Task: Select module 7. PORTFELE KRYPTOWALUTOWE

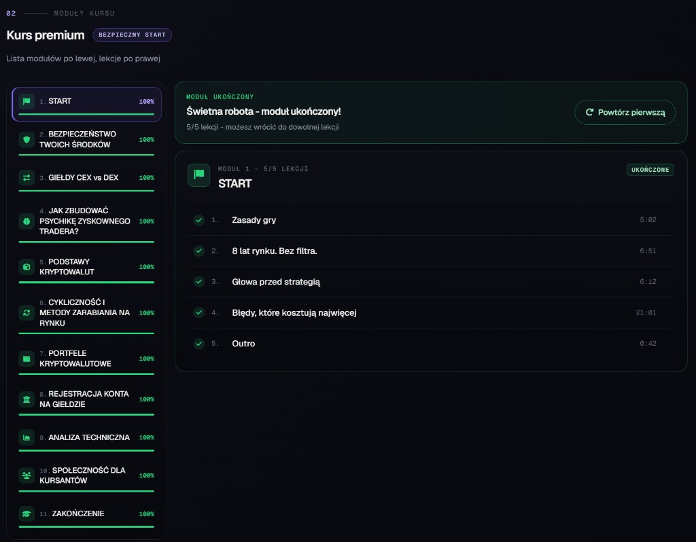Action: pyautogui.click(x=86, y=360)
